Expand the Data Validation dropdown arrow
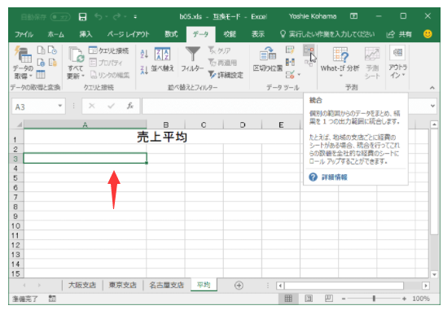The height and width of the screenshot is (310, 443). [x=299, y=75]
